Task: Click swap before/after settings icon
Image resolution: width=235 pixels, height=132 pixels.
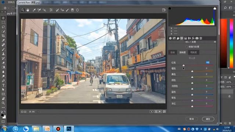Action: [x=156, y=111]
